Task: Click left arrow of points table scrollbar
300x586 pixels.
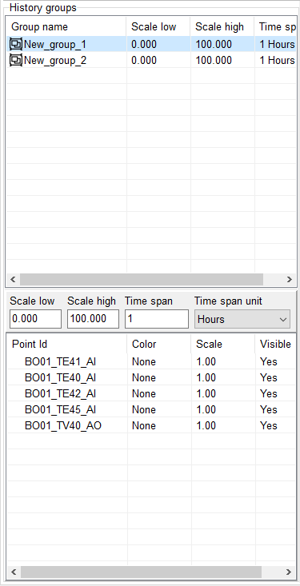Action: pyautogui.click(x=14, y=572)
